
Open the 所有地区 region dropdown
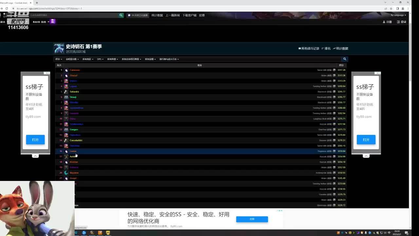pyautogui.click(x=88, y=59)
